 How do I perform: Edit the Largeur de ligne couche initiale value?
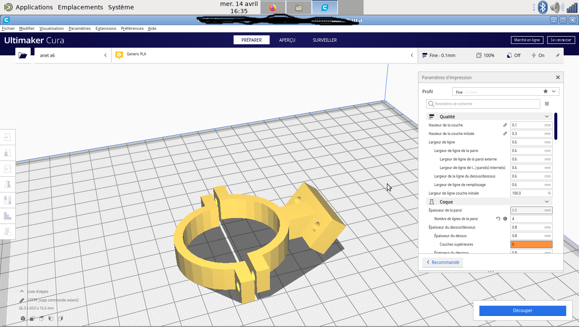tap(531, 193)
